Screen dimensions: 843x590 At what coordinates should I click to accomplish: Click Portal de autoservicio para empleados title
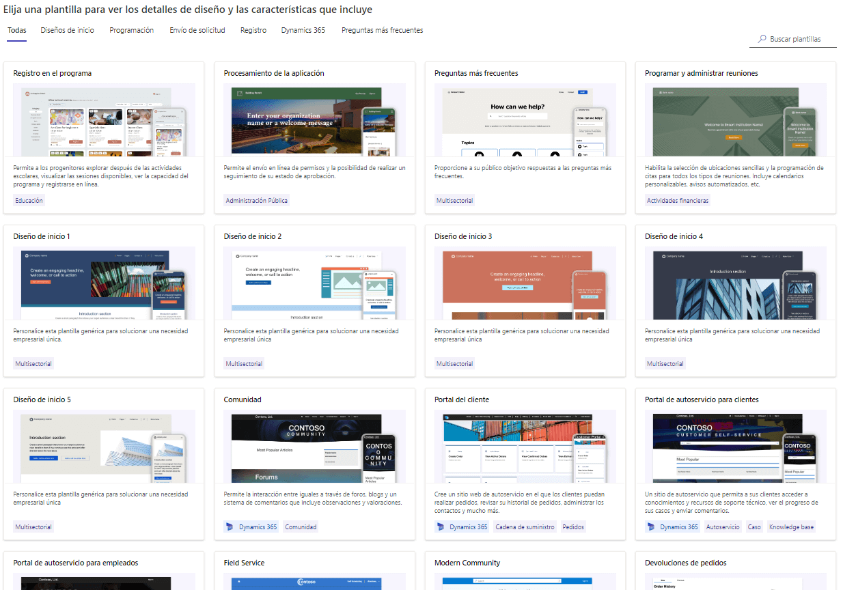click(x=76, y=563)
